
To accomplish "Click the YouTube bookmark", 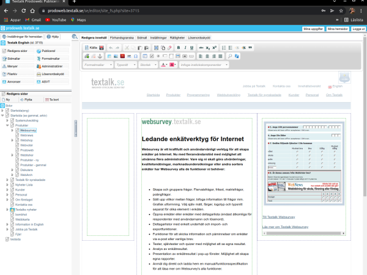I will [56, 20].
